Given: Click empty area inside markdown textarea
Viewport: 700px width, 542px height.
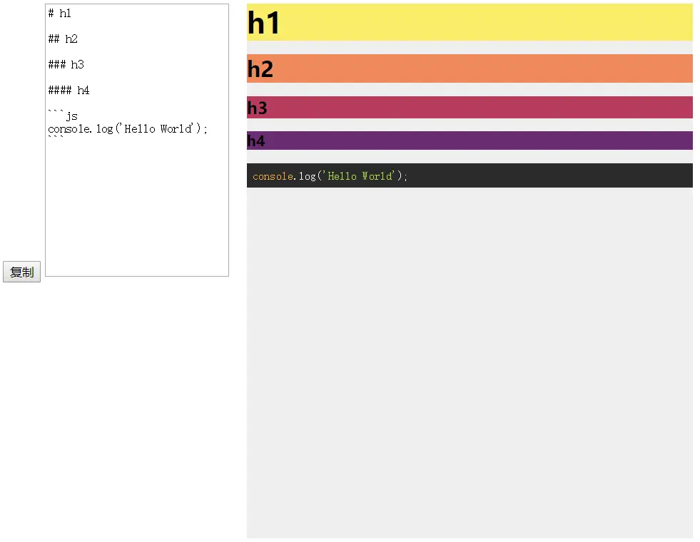Looking at the screenshot, I should point(136,205).
